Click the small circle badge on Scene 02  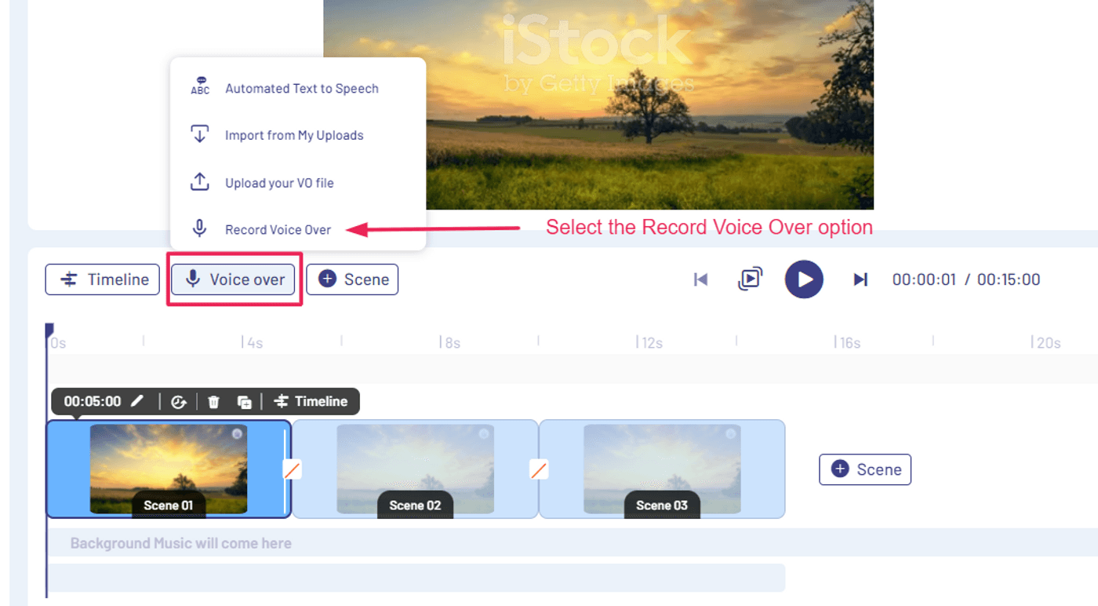point(484,434)
